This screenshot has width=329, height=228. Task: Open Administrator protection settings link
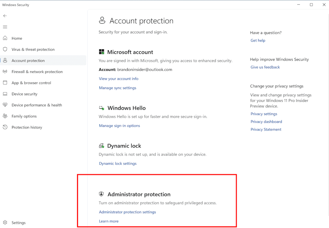point(127,212)
